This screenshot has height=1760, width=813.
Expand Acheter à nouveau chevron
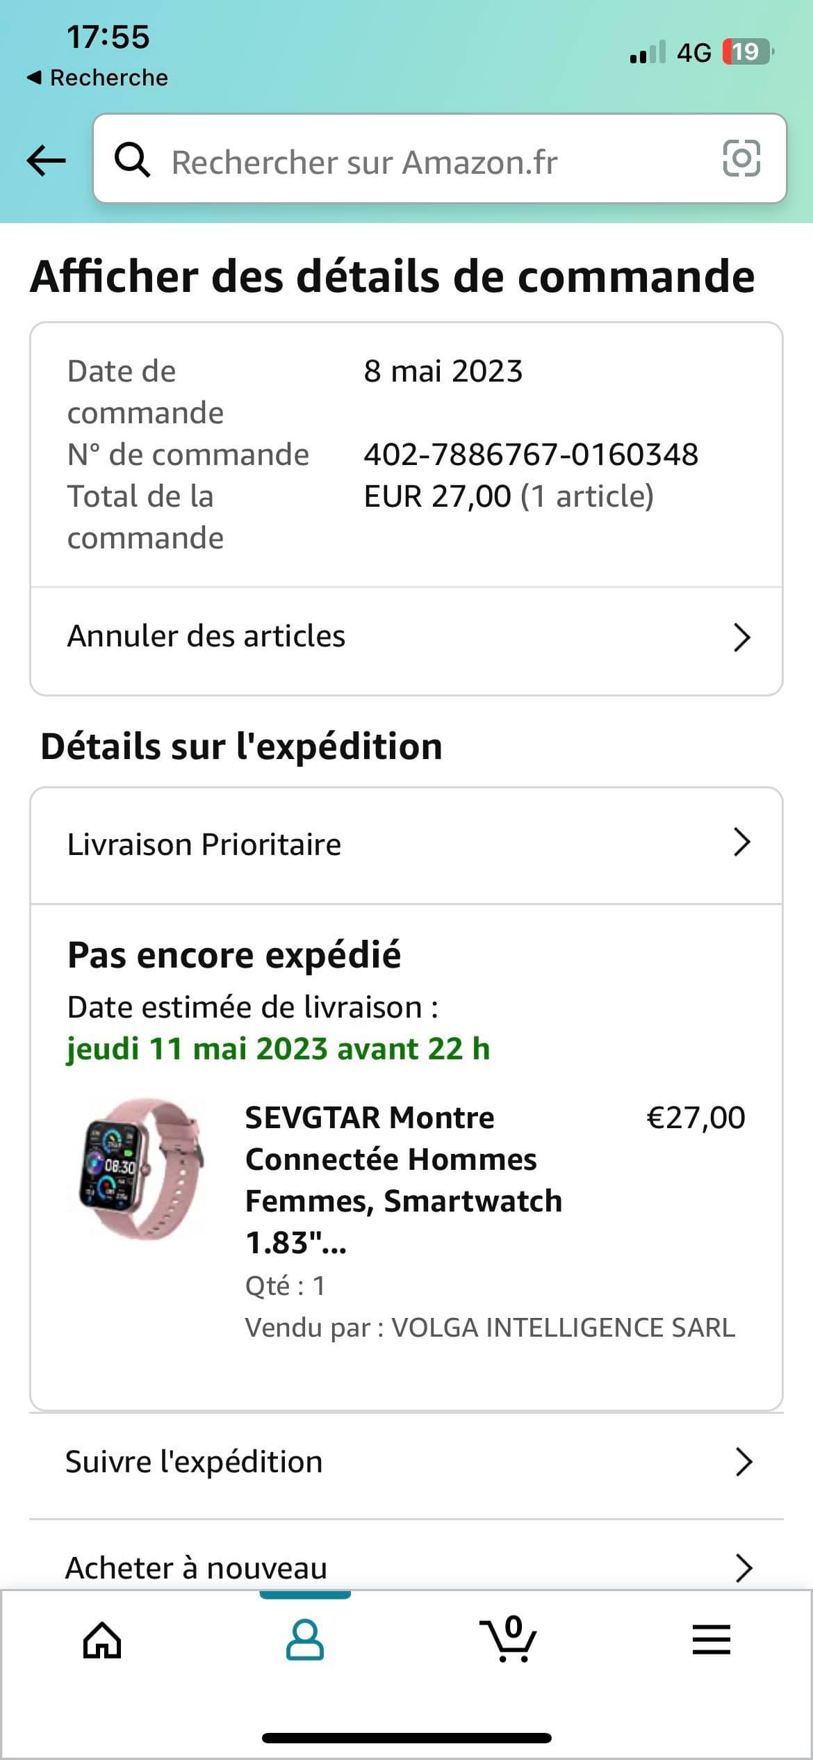click(x=744, y=1567)
